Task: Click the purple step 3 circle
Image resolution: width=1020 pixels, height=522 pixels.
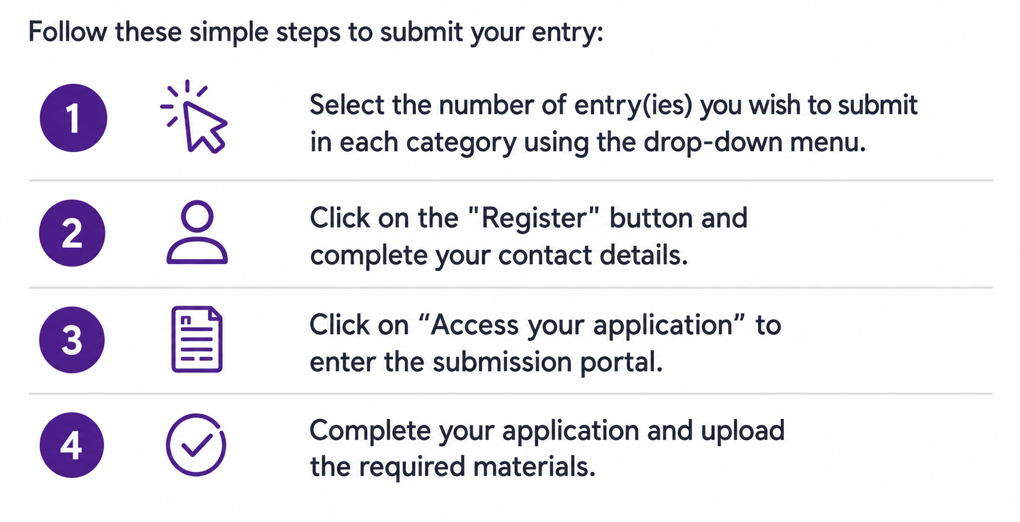Action: (x=72, y=340)
